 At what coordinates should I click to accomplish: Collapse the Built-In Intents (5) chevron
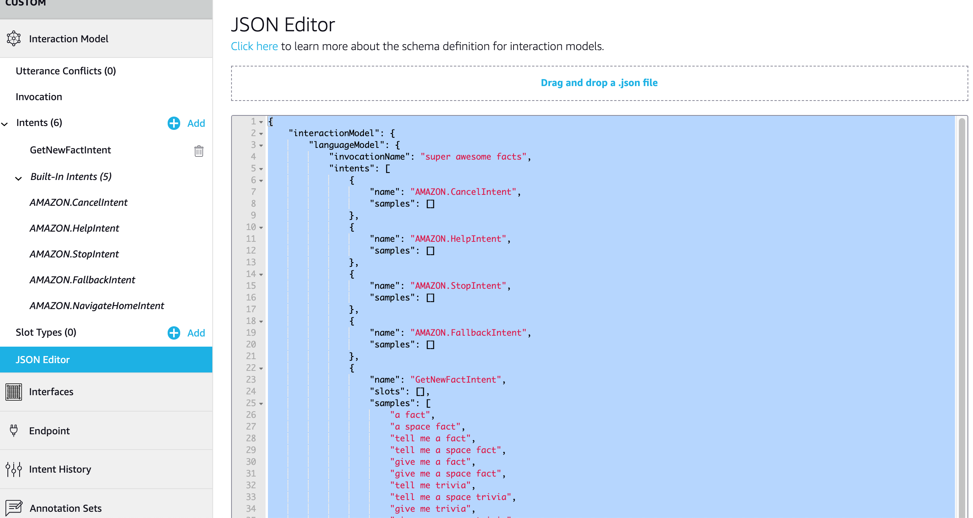pos(18,178)
